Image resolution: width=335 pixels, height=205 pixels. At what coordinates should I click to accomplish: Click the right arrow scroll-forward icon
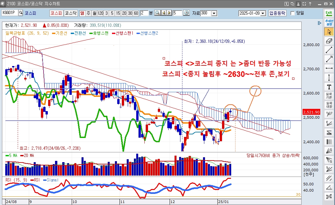pos(169,13)
